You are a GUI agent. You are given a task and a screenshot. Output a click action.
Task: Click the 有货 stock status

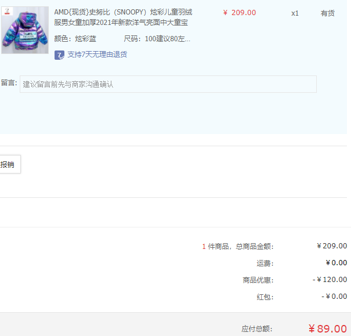327,13
